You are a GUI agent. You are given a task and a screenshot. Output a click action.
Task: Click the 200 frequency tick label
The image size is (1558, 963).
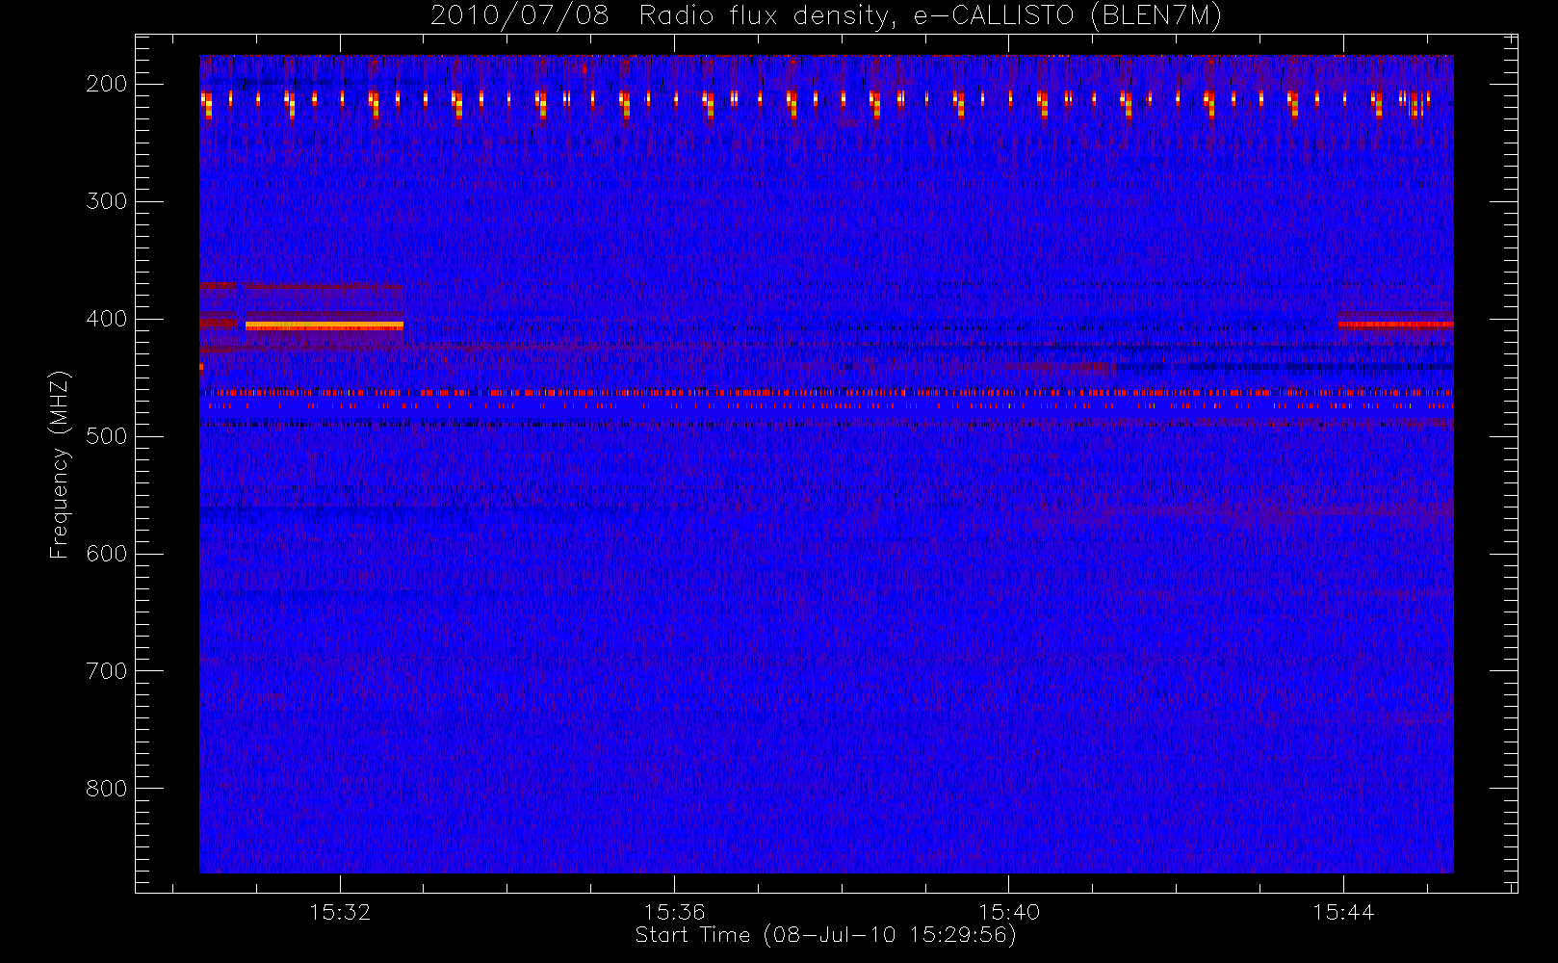point(107,84)
